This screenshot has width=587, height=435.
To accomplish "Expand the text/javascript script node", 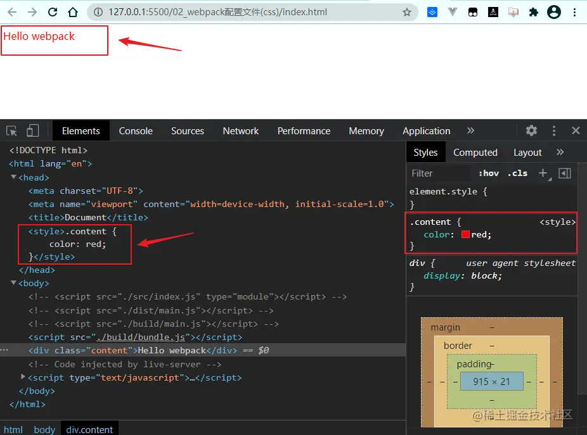I will 23,377.
